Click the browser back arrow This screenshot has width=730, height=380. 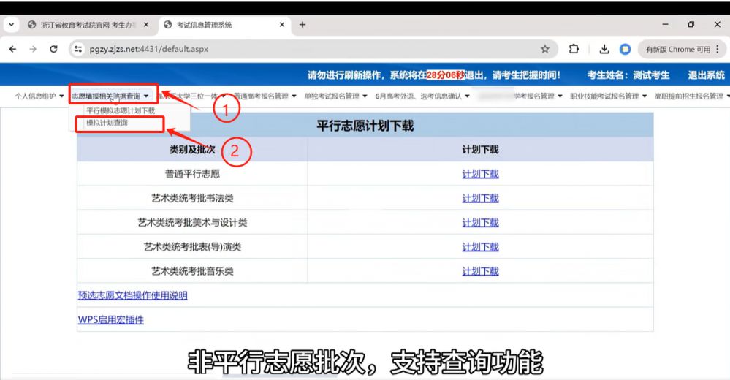pos(12,49)
